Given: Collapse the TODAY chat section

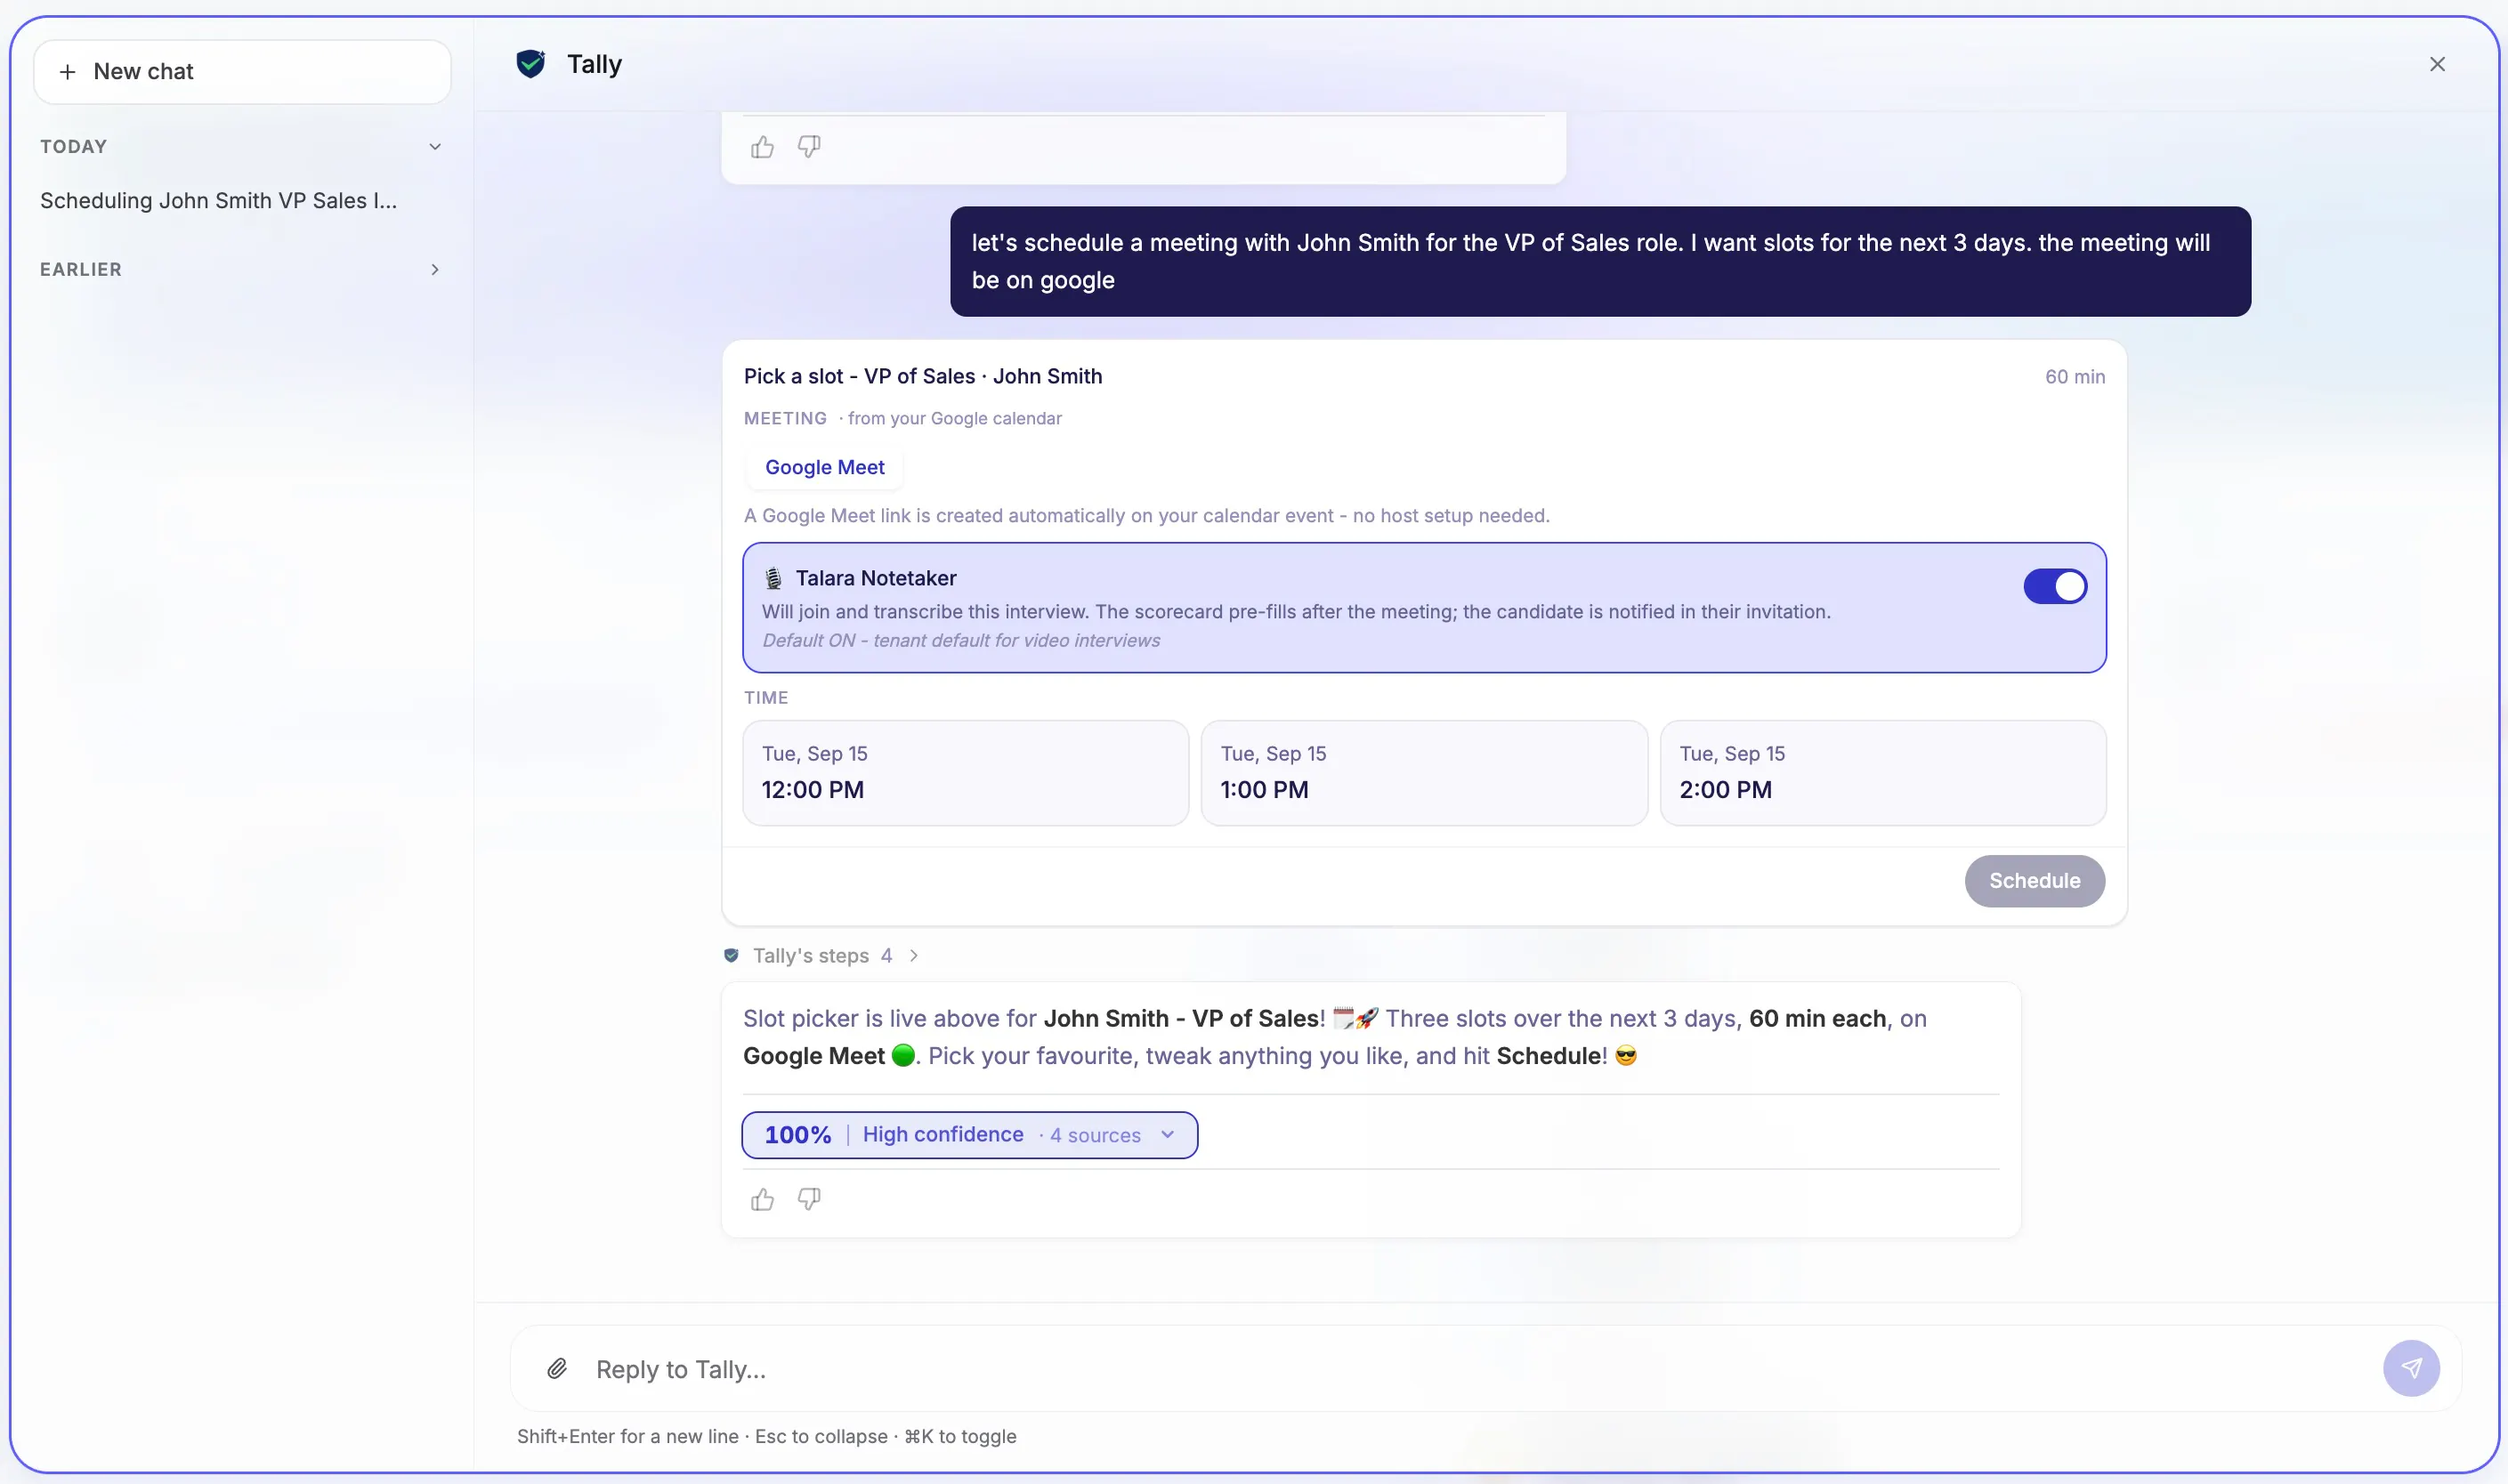Looking at the screenshot, I should pyautogui.click(x=435, y=147).
